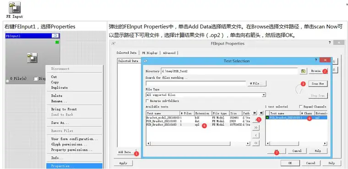The height and width of the screenshot is (169, 348).
Task: Click the single right arrow add button
Action: 256,120
